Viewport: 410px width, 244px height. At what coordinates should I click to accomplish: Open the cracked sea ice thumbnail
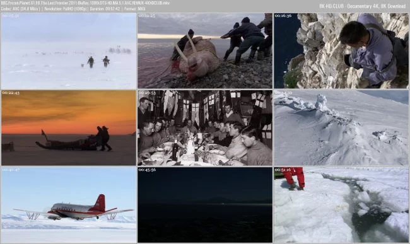pos(341,205)
